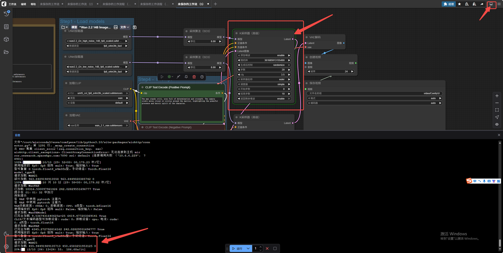Cancel the current run red X

(x=267, y=248)
